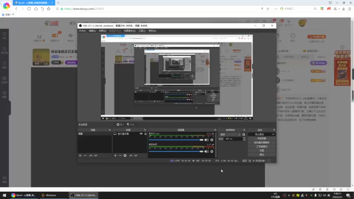Open the OBS Edit menu

tap(92, 31)
